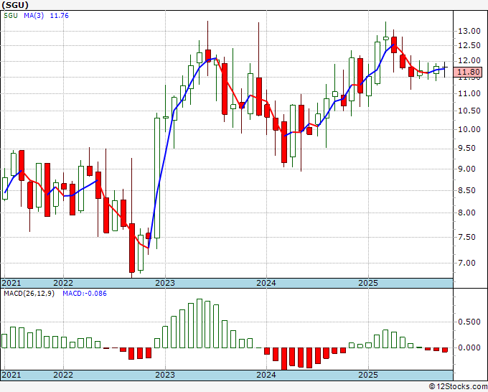Click 2022 on the MACD timeline

pos(63,375)
